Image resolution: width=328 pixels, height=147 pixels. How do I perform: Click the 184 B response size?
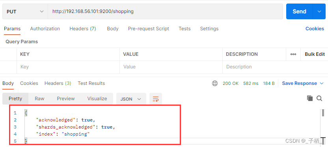269,83
